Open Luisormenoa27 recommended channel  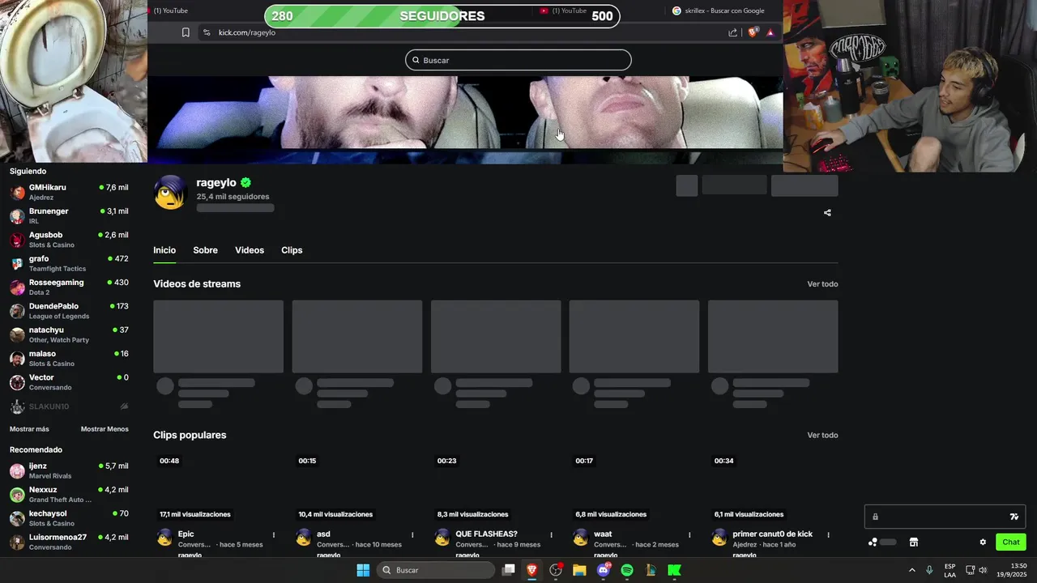tap(69, 542)
